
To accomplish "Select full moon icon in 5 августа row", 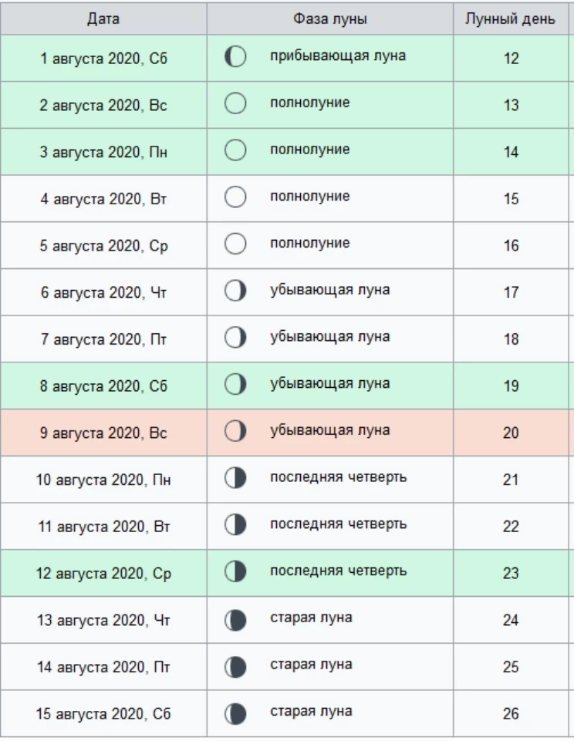I will click(x=235, y=244).
